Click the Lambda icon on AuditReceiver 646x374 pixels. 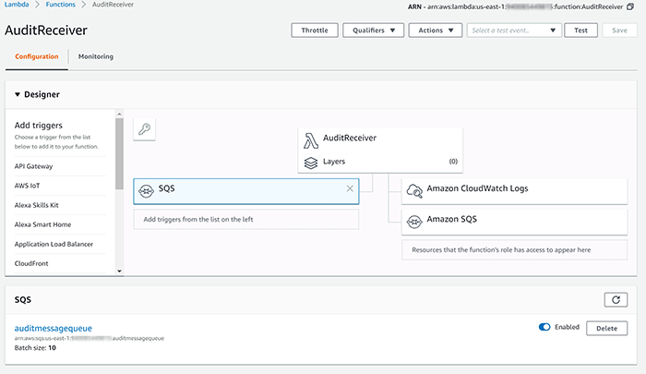[311, 139]
